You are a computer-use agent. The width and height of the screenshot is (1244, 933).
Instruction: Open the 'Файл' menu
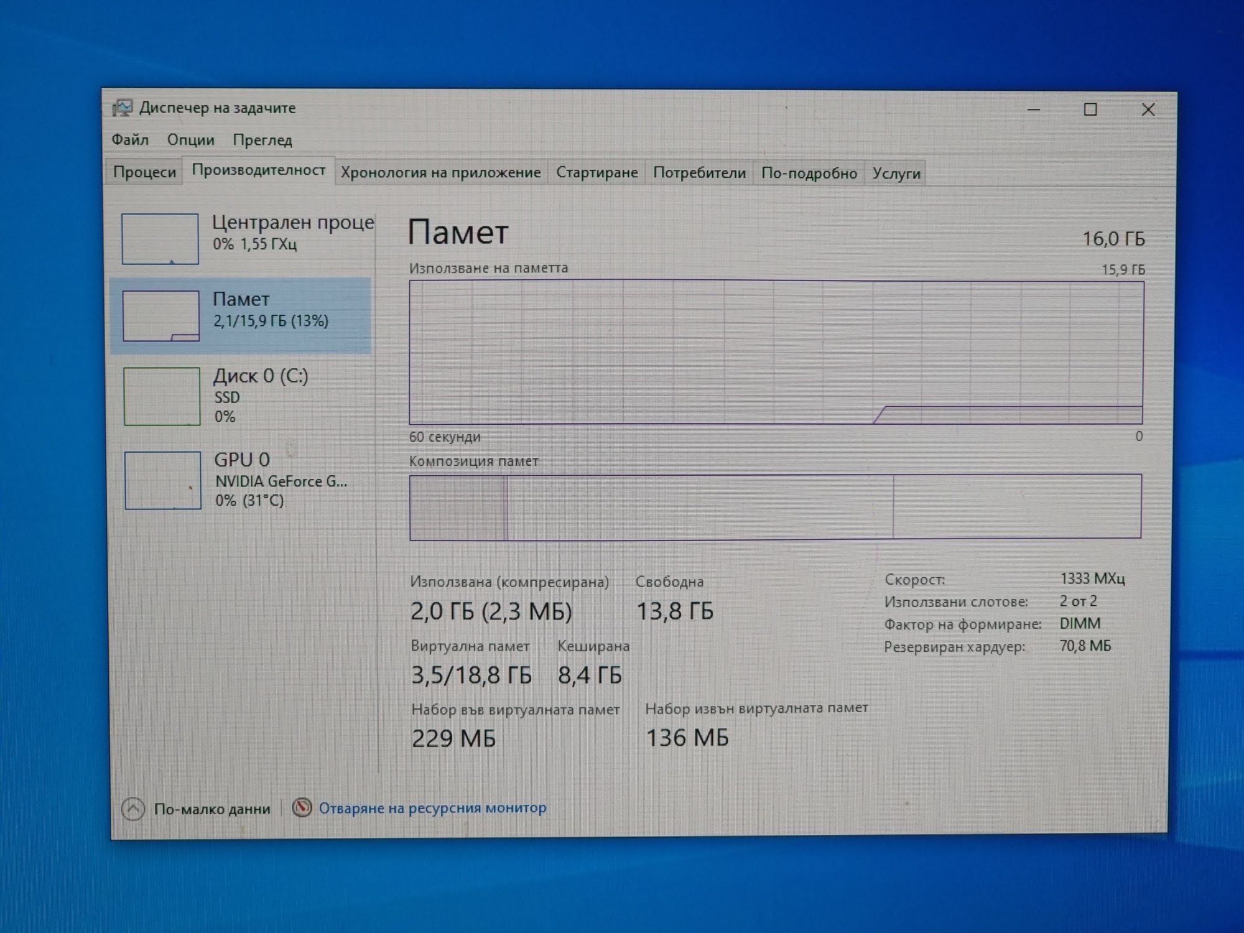pyautogui.click(x=130, y=139)
